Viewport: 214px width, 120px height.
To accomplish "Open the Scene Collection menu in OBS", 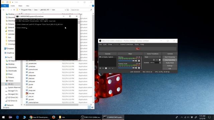I will [x=126, y=44].
